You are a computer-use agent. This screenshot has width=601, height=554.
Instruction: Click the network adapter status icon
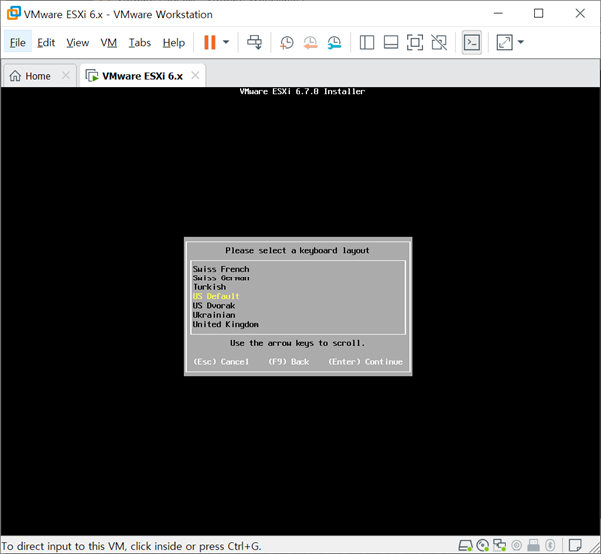coord(499,545)
